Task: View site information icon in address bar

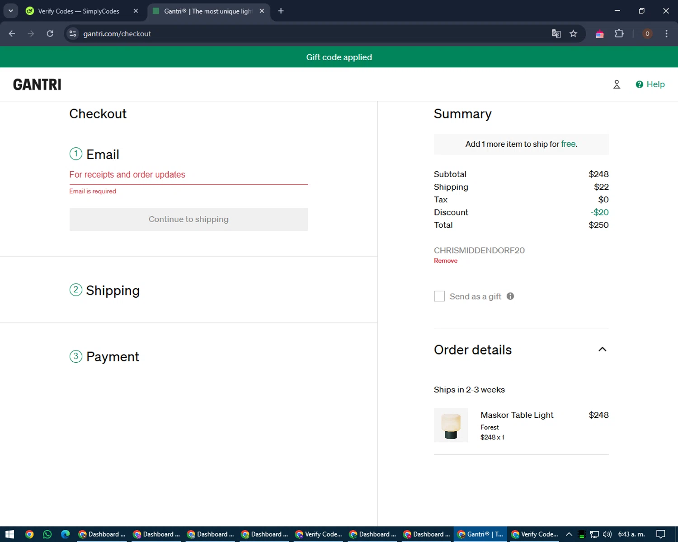Action: click(73, 33)
